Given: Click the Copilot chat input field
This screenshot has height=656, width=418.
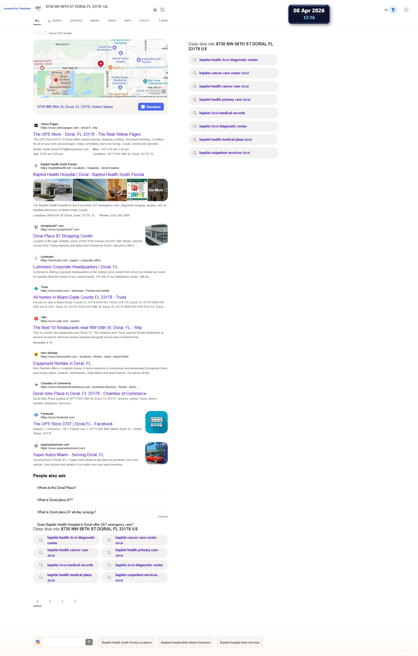Looking at the screenshot, I should pyautogui.click(x=64, y=642).
